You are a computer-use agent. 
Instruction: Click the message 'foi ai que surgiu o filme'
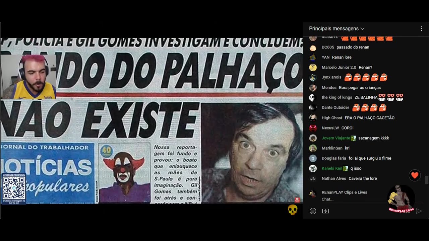[370, 158]
